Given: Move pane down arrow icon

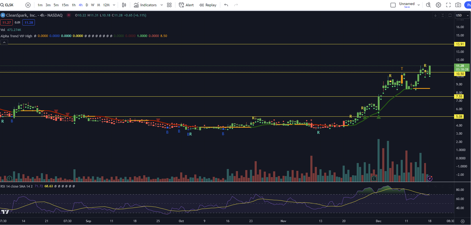Looking at the screenshot, I should pos(436,15).
